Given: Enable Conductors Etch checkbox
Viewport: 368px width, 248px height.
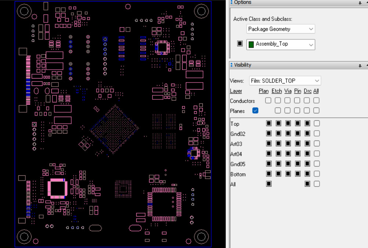Looking at the screenshot, I should coord(278,101).
